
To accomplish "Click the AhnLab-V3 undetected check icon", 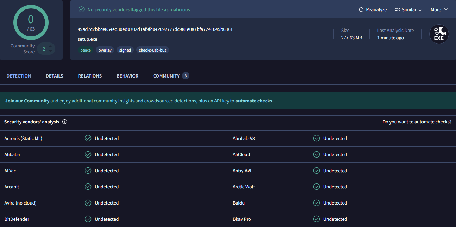I will [x=317, y=139].
